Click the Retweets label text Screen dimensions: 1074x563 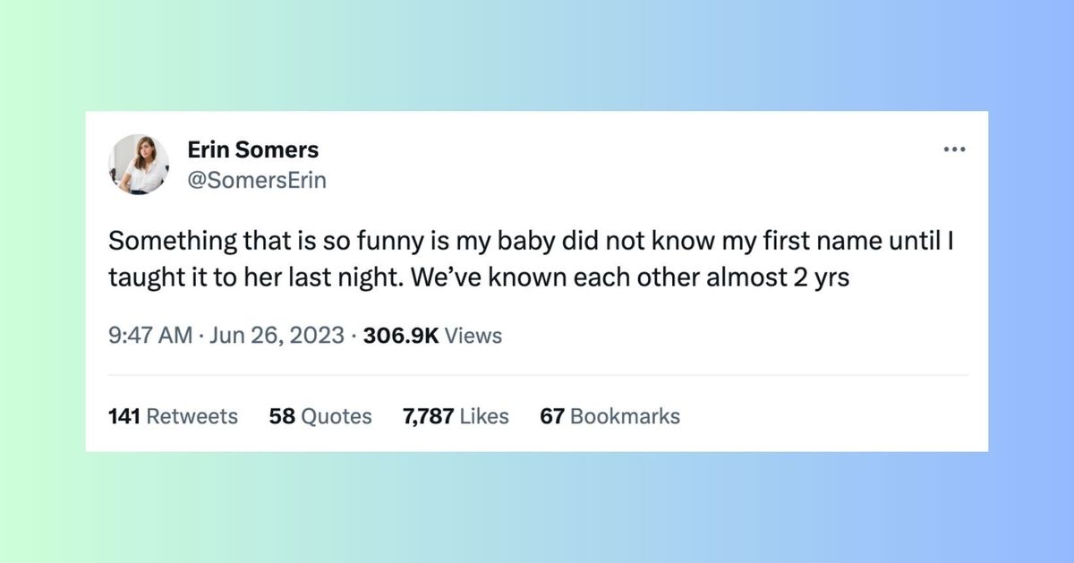(196, 415)
